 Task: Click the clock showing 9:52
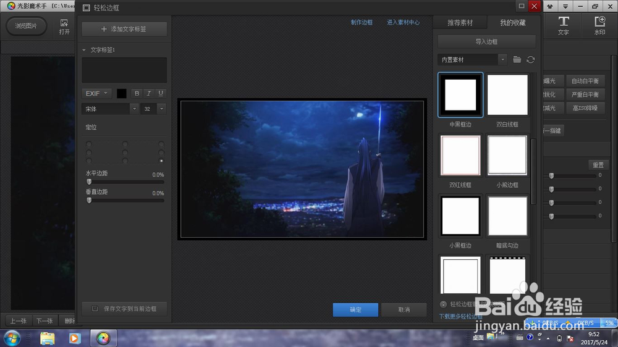click(x=593, y=335)
